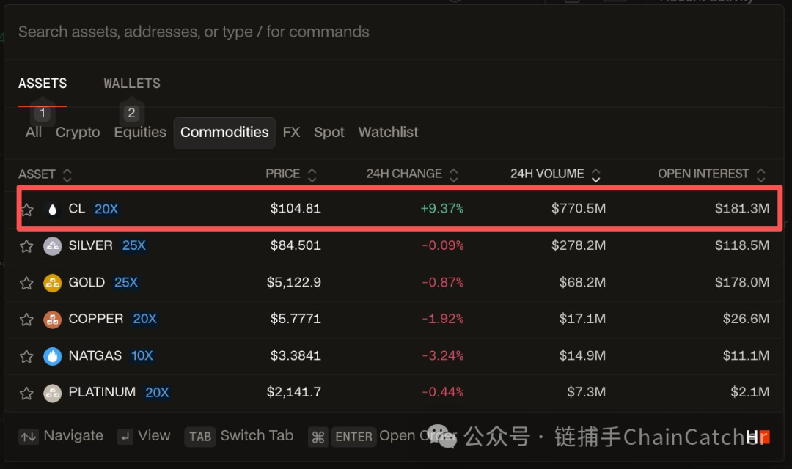
Task: Click the TAB Switch Tab key hint
Action: 200,437
